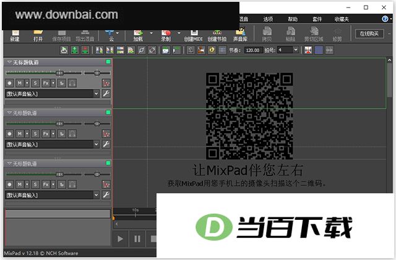Solo the second track with S button

[x=35, y=133]
